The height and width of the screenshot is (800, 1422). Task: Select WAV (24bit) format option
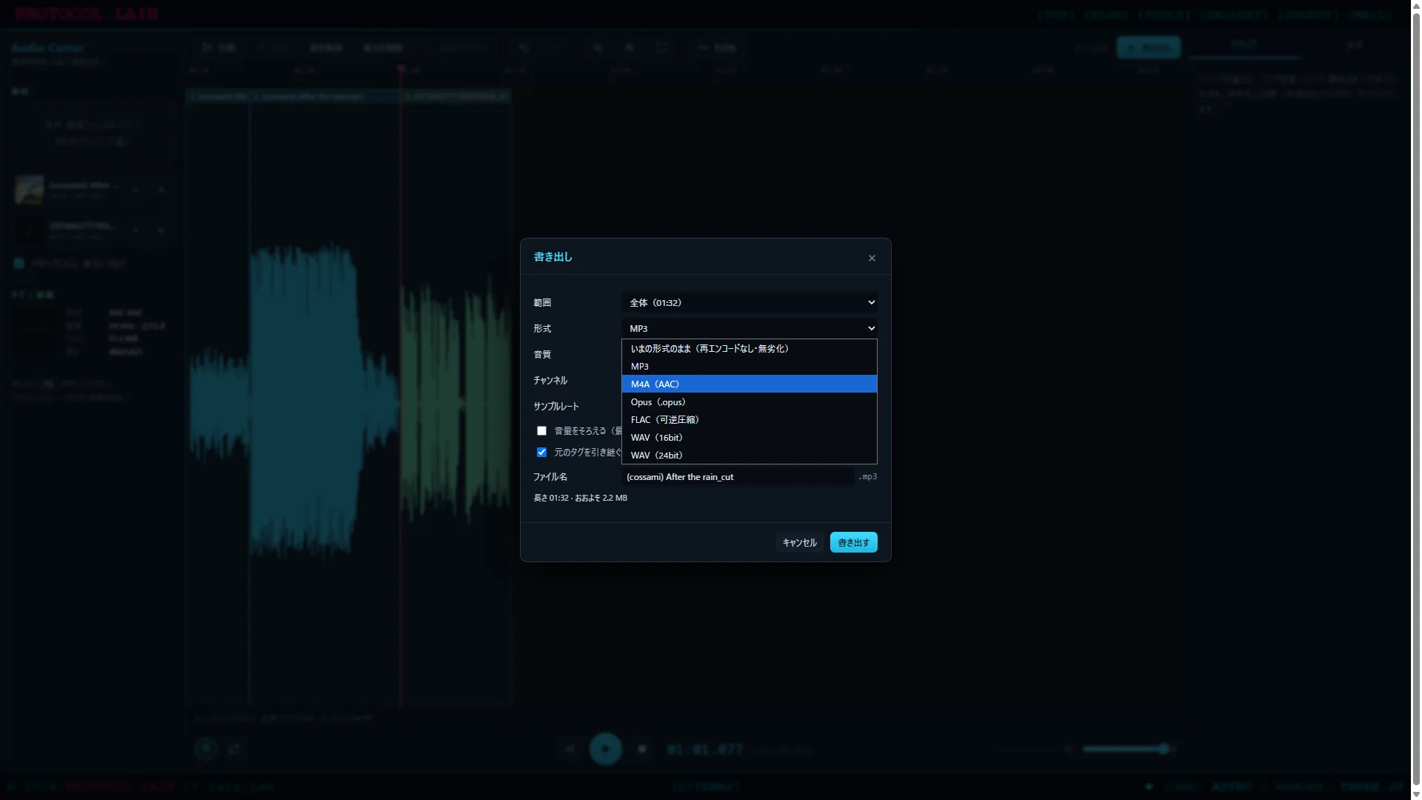750,455
